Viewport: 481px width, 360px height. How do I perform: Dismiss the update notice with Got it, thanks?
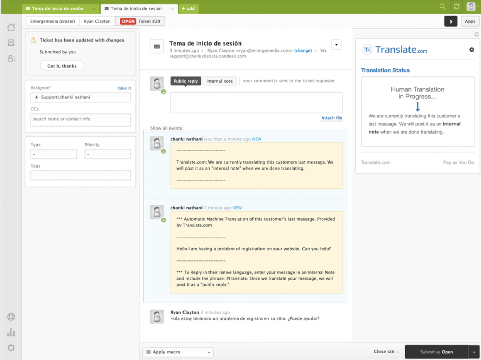(x=62, y=65)
